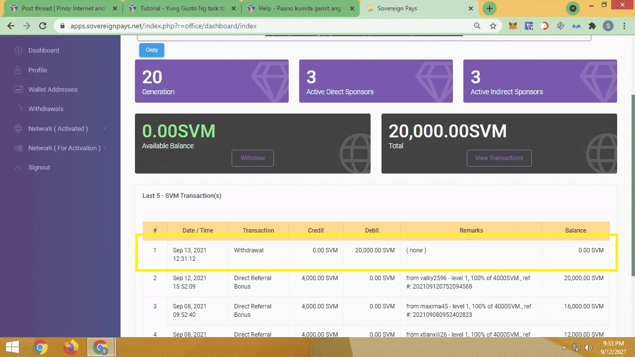Open the Profile page link
This screenshot has height=357, width=635.
pos(38,70)
